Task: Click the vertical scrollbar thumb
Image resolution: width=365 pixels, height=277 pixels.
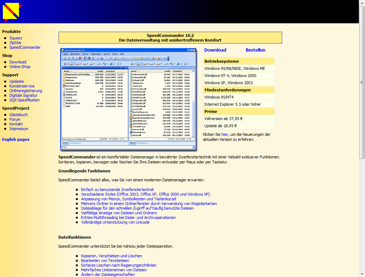Action: [x=362, y=82]
